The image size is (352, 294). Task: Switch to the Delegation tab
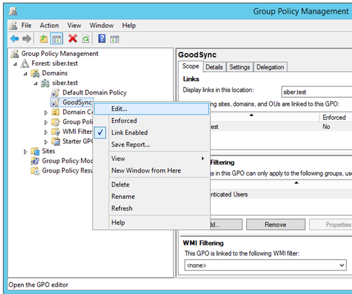270,67
